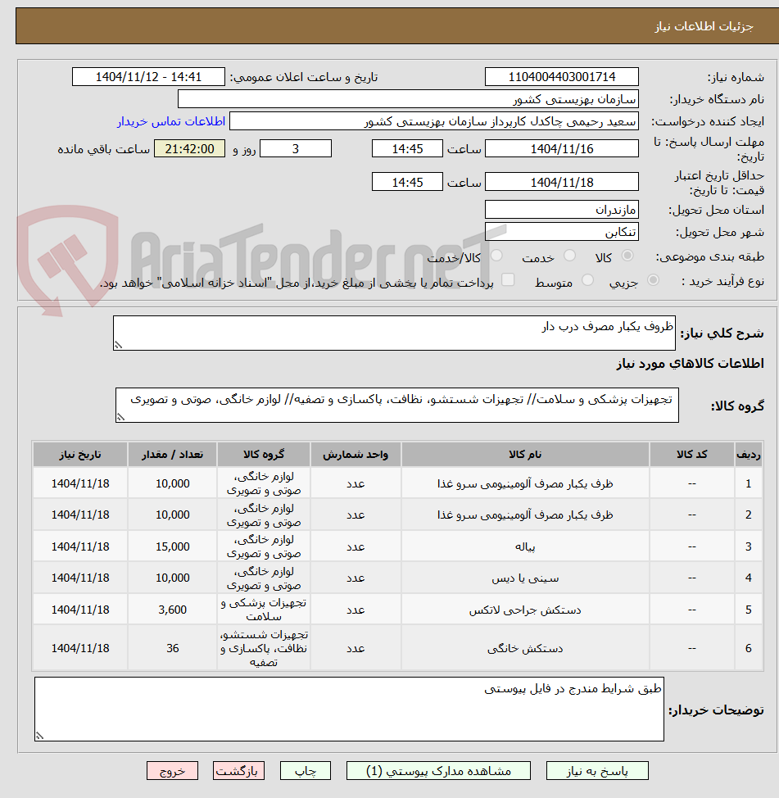The image size is (779, 798).
Task: Click the response deadline time field 14:45
Action: pos(407,148)
